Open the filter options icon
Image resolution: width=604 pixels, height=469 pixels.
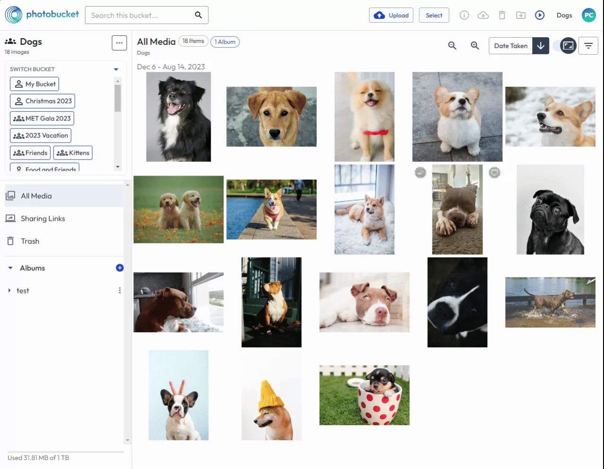point(588,46)
